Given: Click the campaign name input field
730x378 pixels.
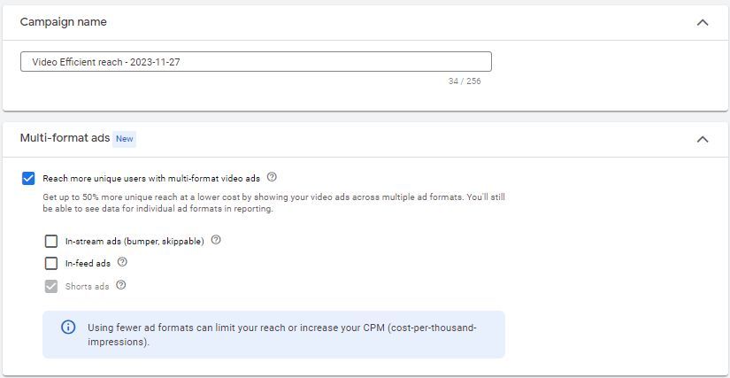Looking at the screenshot, I should 256,61.
